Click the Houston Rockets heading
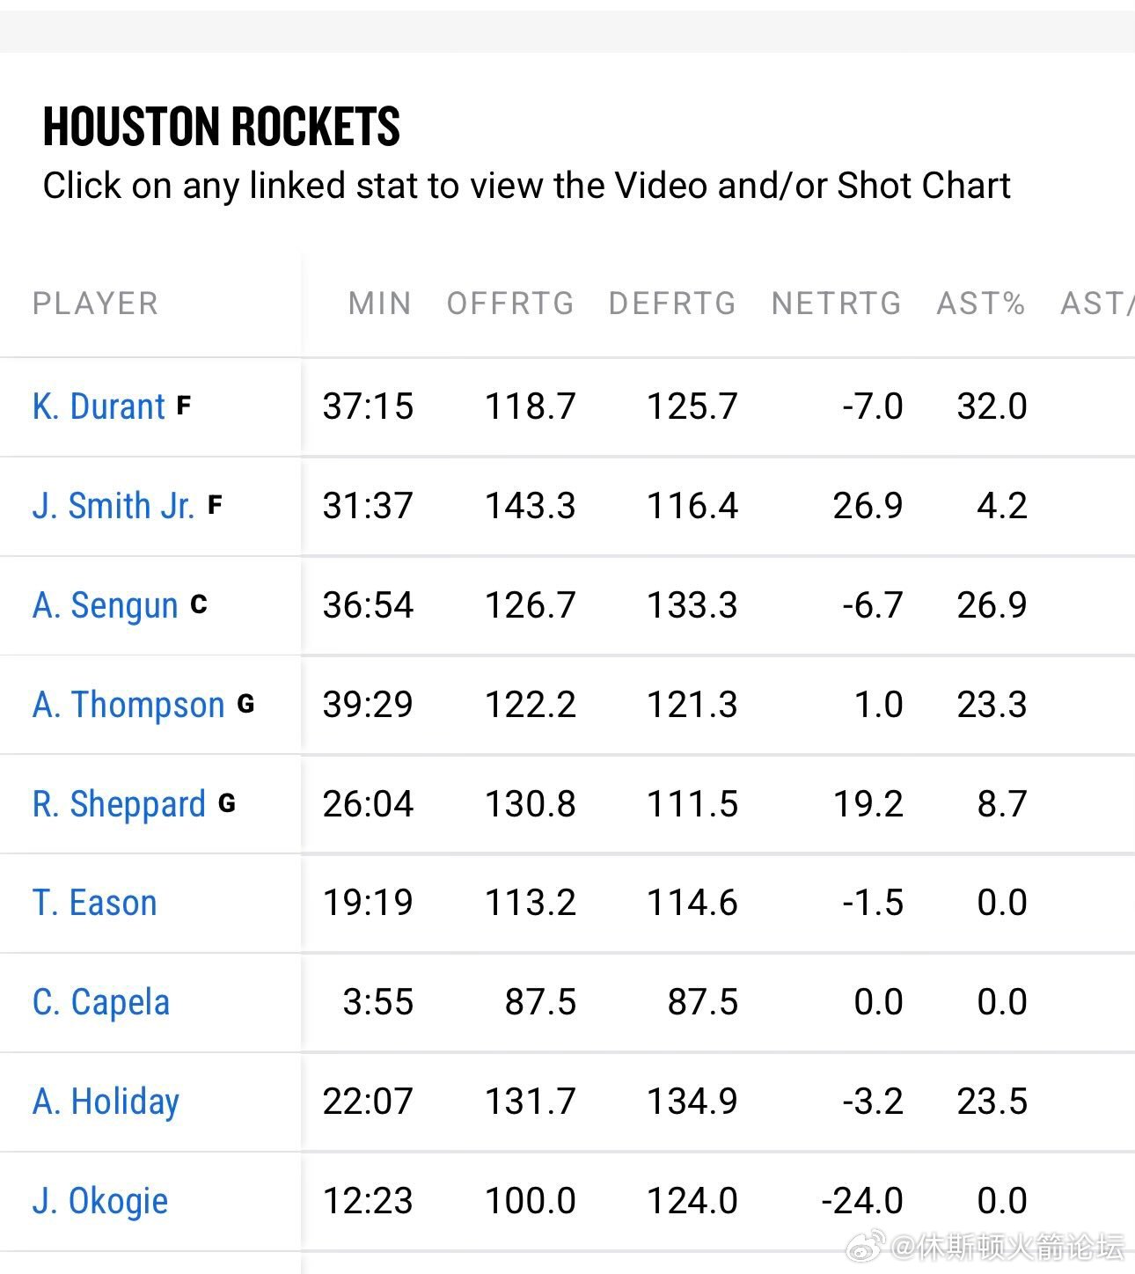1135x1274 pixels. [x=222, y=126]
